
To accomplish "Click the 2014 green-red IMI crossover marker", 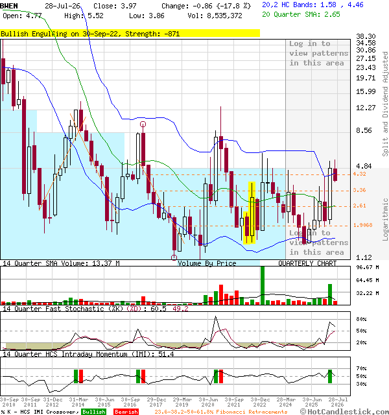I will pyautogui.click(x=78, y=376).
